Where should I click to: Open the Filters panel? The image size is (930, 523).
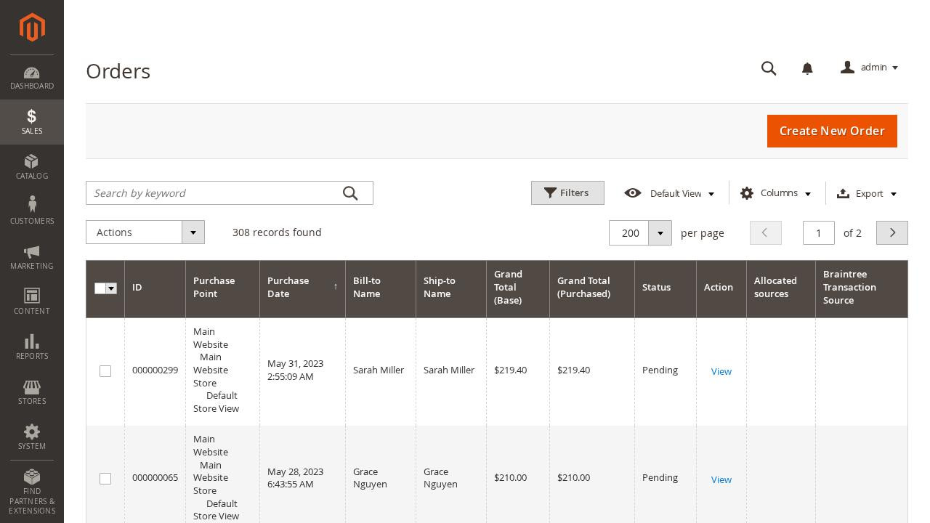567,193
